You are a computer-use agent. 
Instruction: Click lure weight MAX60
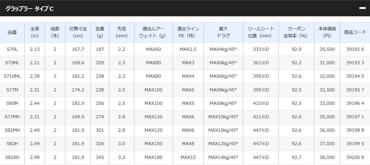click(x=153, y=49)
